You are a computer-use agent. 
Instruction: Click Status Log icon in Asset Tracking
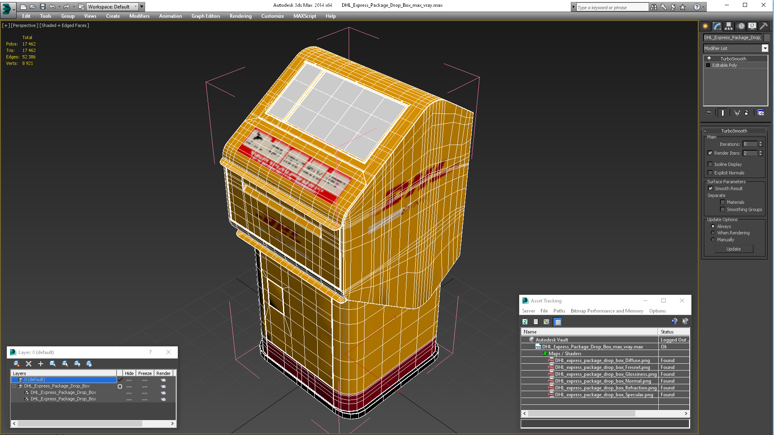536,322
